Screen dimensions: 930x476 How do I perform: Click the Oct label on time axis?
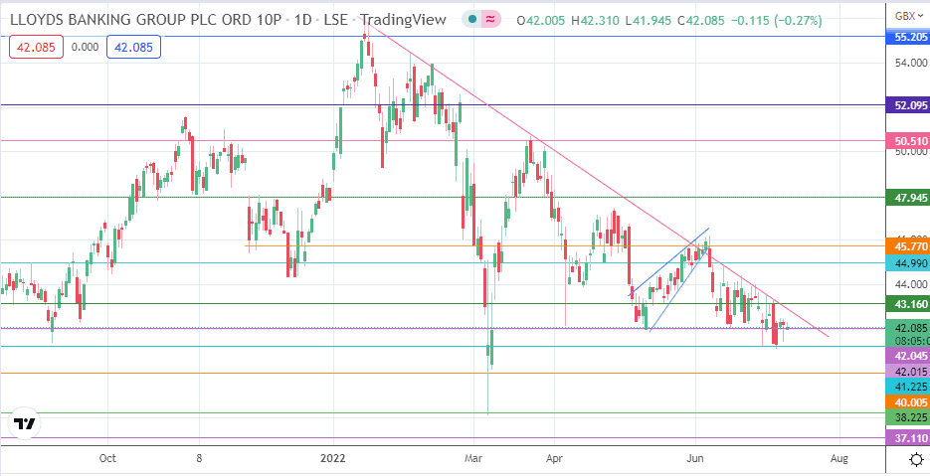tap(108, 458)
